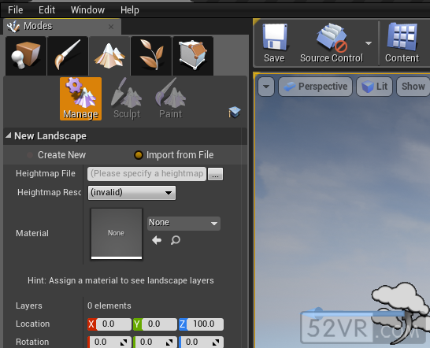The image size is (430, 348).
Task: Toggle the Lit view mode button
Action: click(374, 87)
